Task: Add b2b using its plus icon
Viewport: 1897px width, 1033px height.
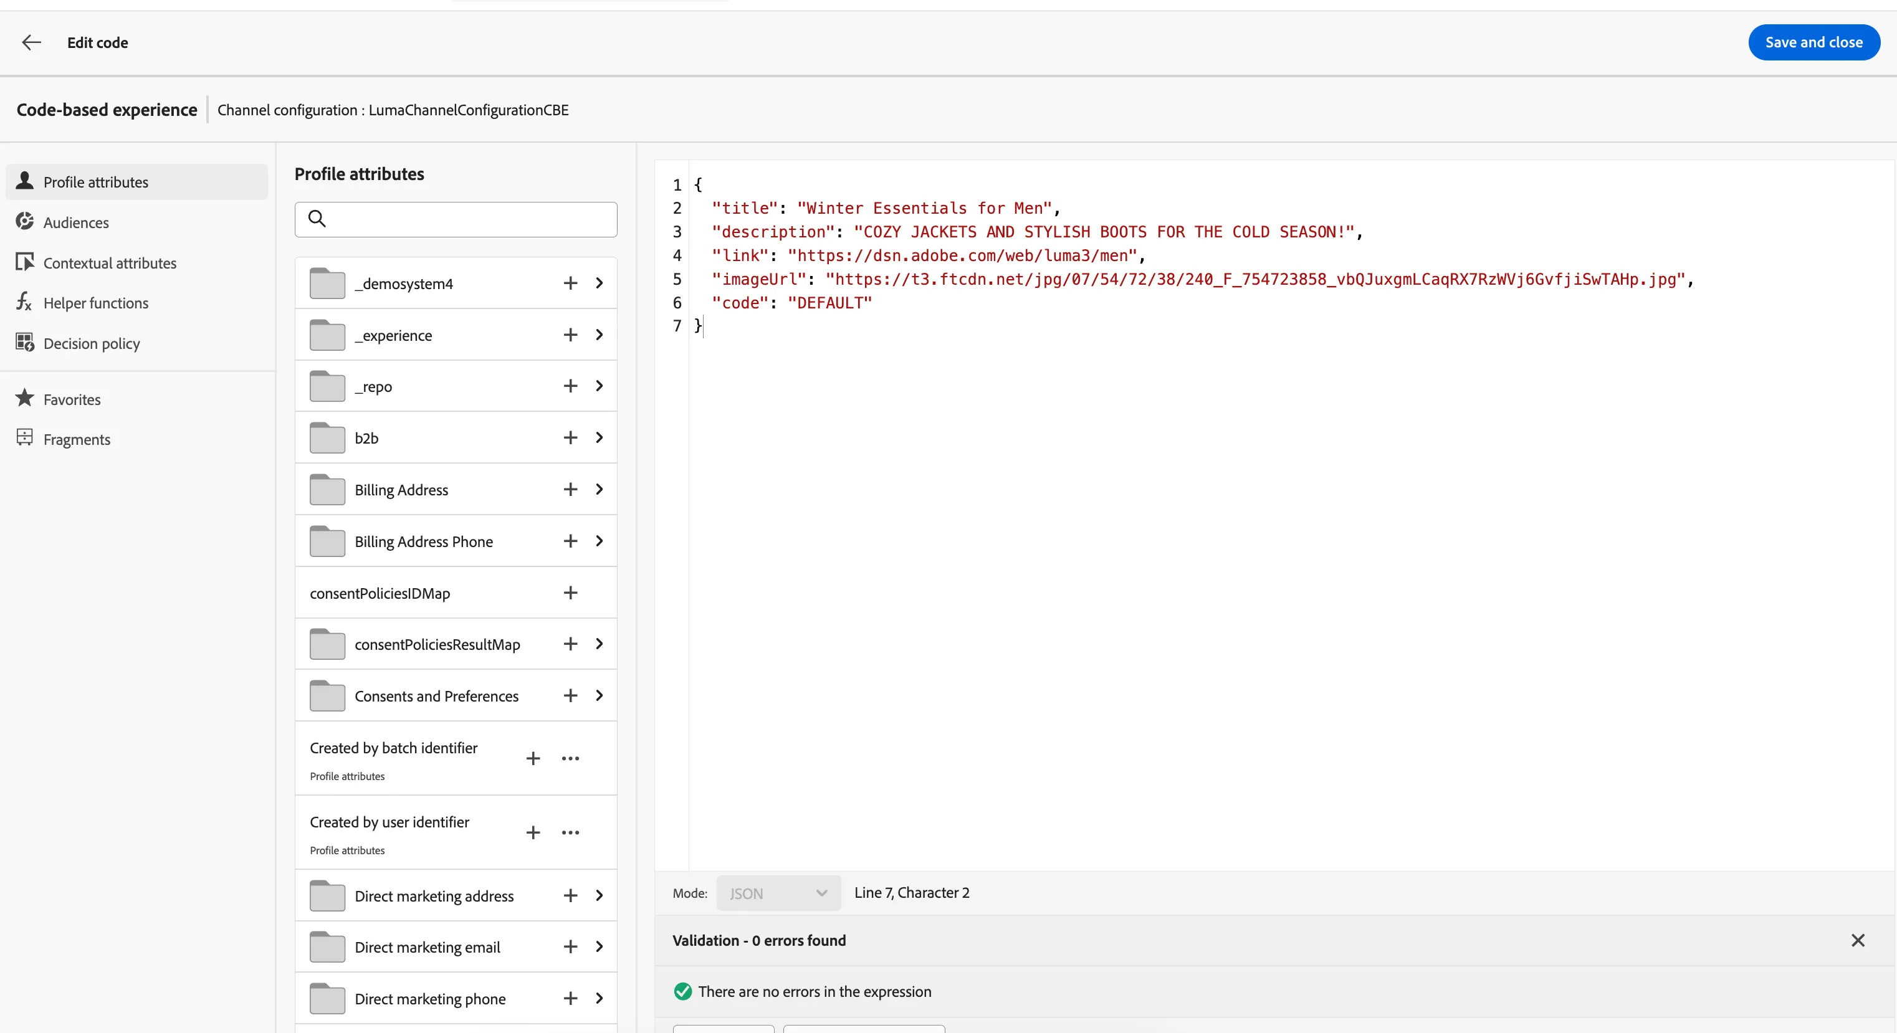Action: pyautogui.click(x=570, y=437)
